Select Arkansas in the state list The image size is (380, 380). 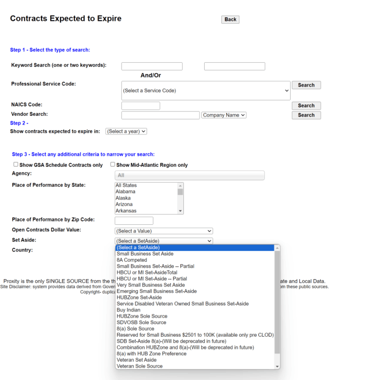click(146, 210)
